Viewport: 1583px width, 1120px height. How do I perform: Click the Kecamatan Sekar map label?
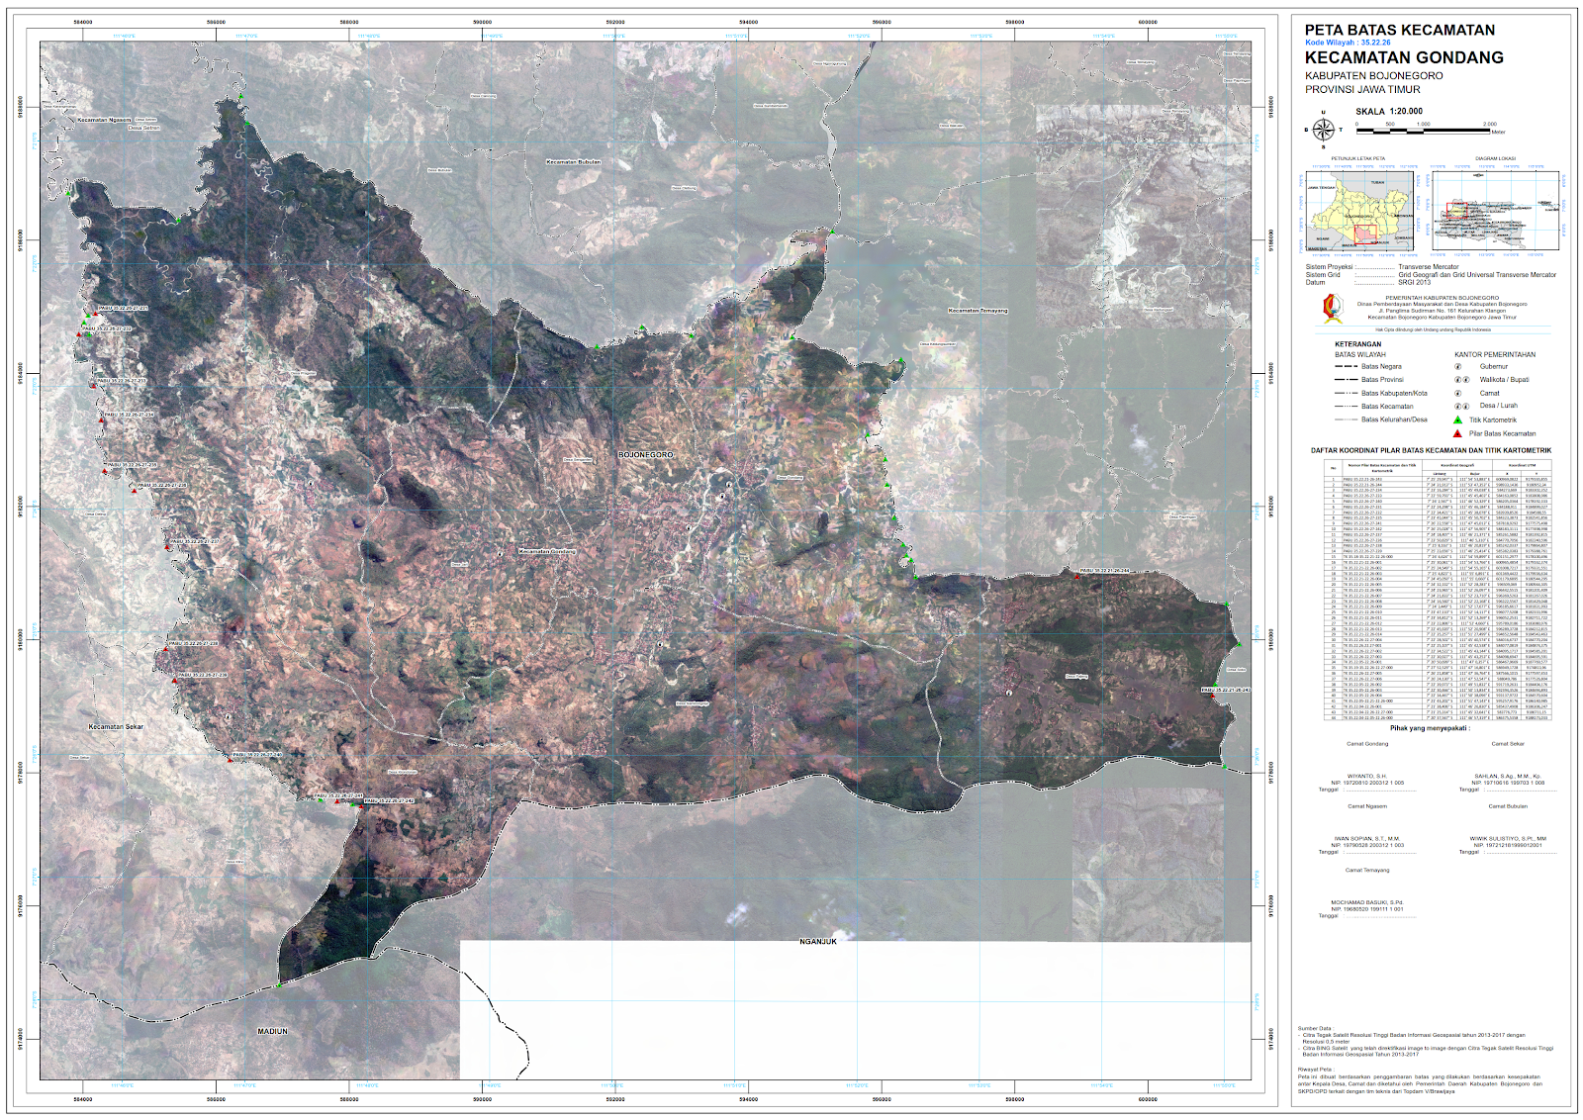pos(116,727)
